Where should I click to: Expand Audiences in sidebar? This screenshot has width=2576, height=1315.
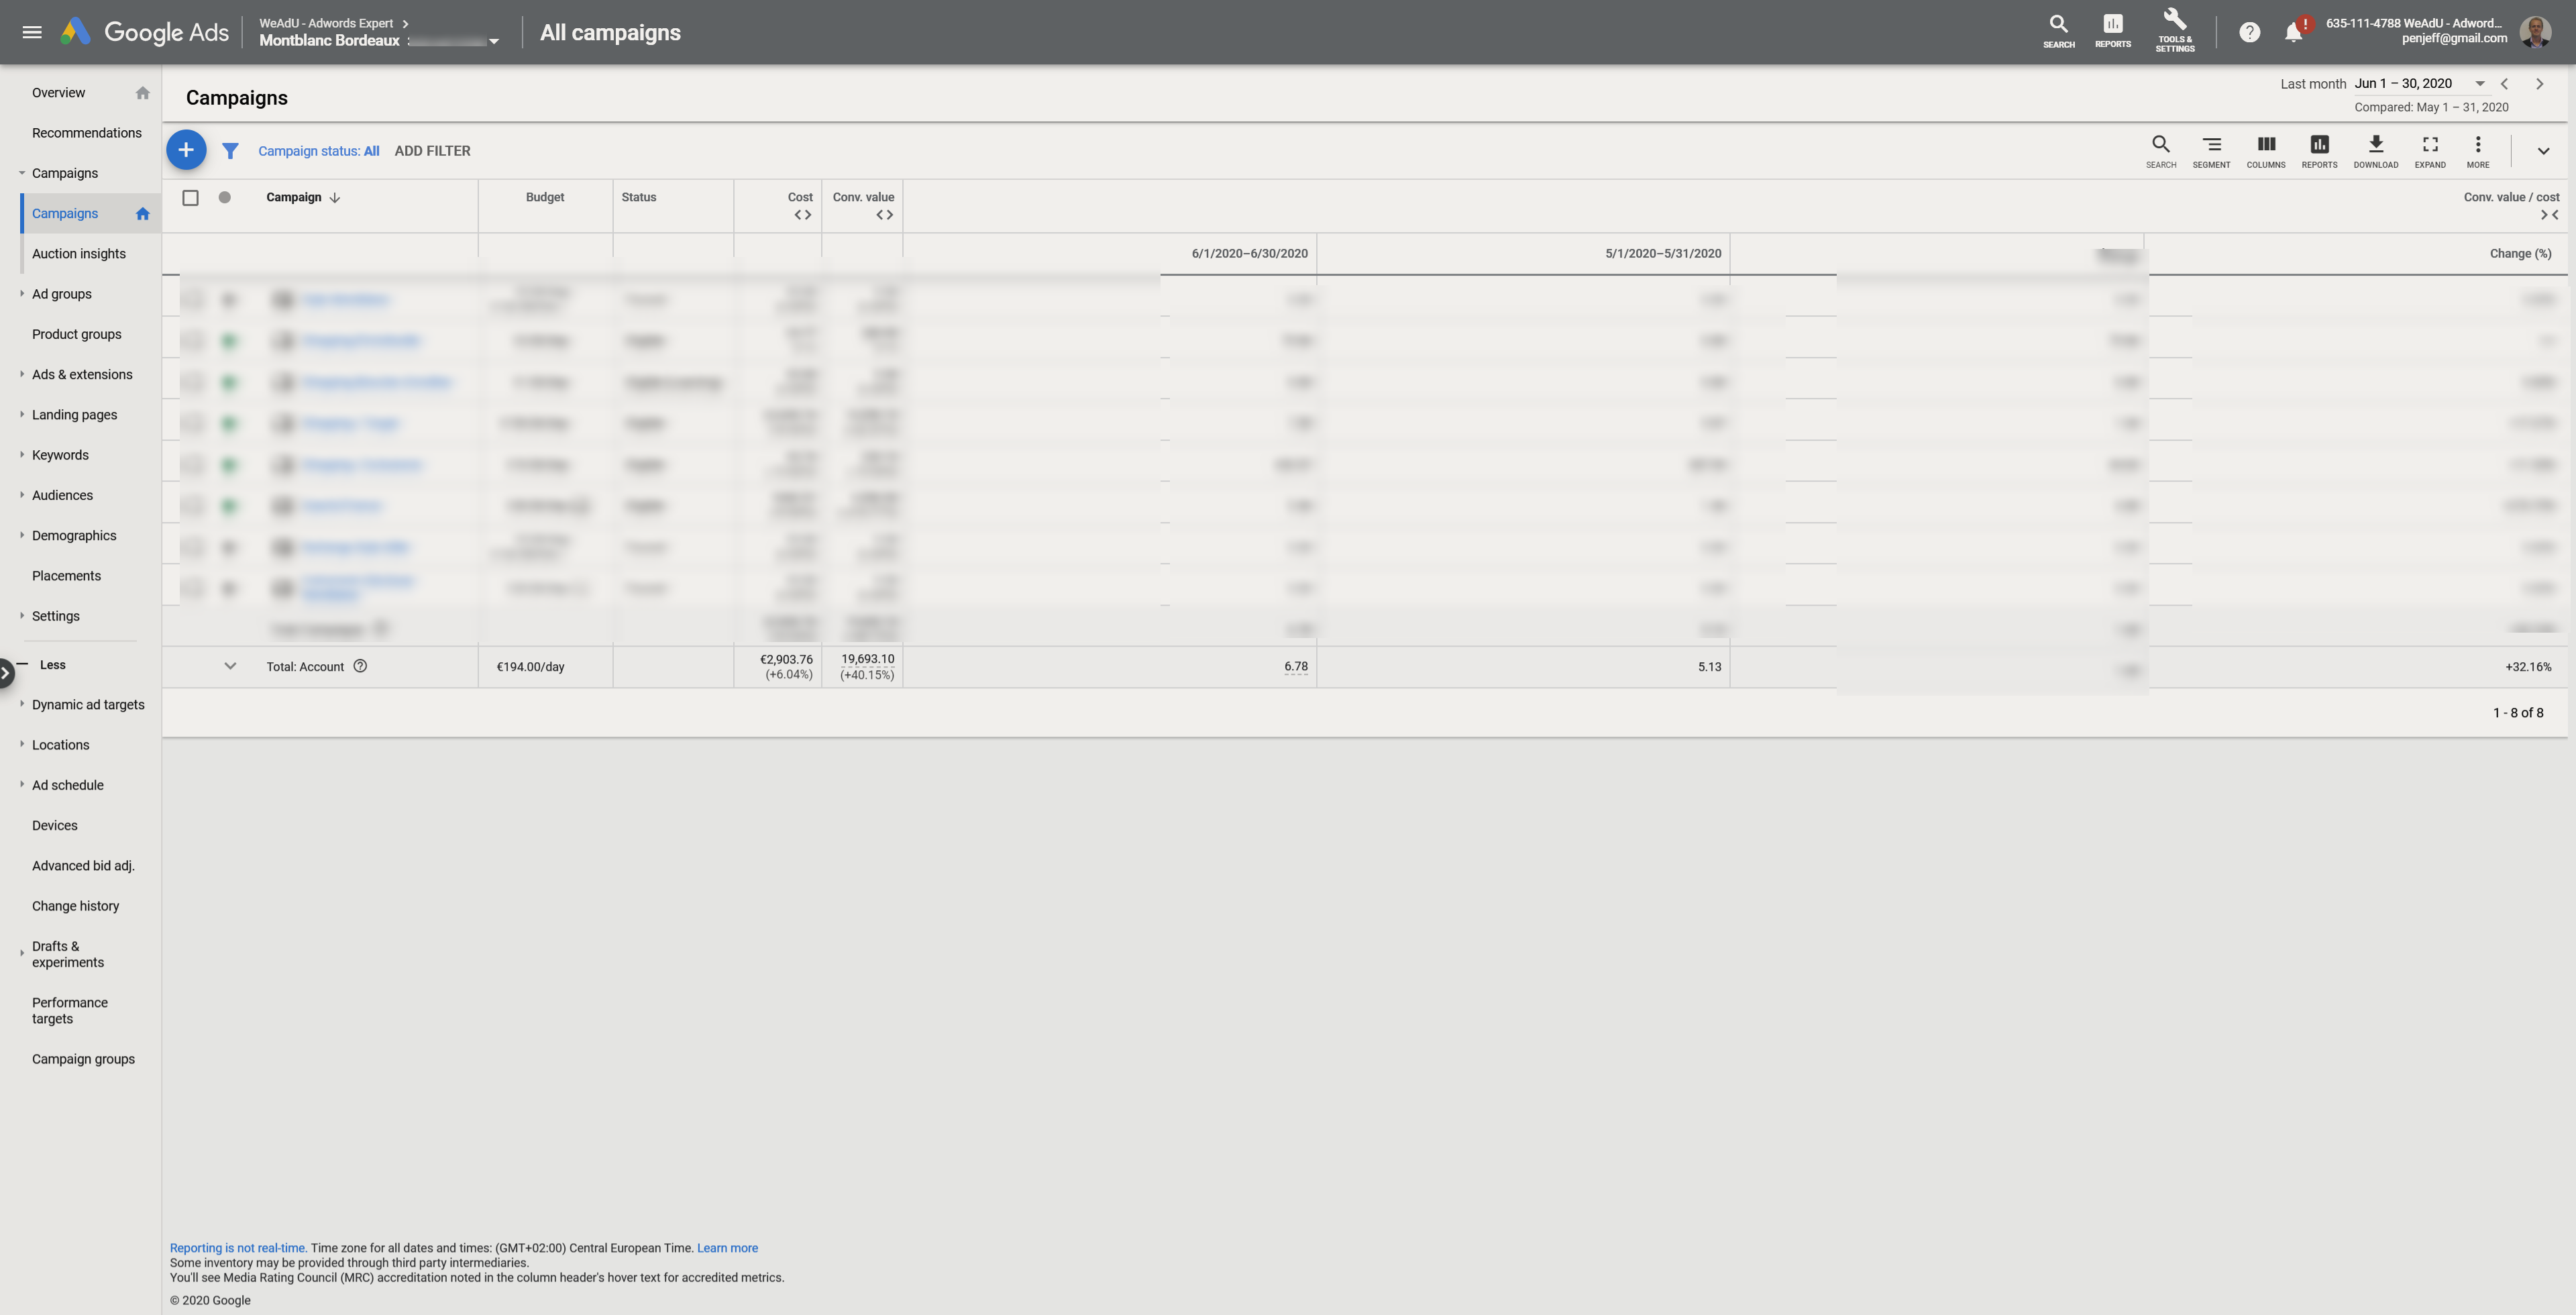point(22,495)
